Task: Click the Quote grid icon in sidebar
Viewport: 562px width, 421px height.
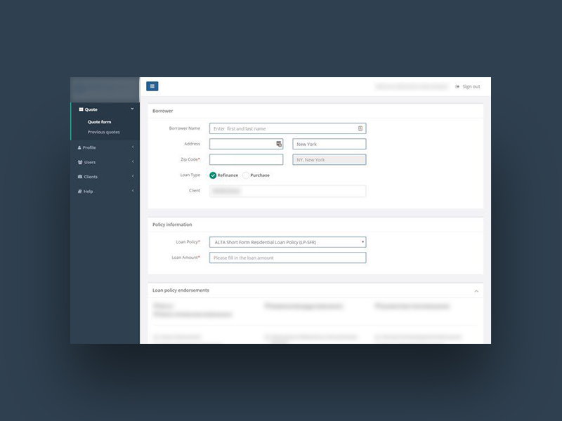Action: (x=81, y=109)
